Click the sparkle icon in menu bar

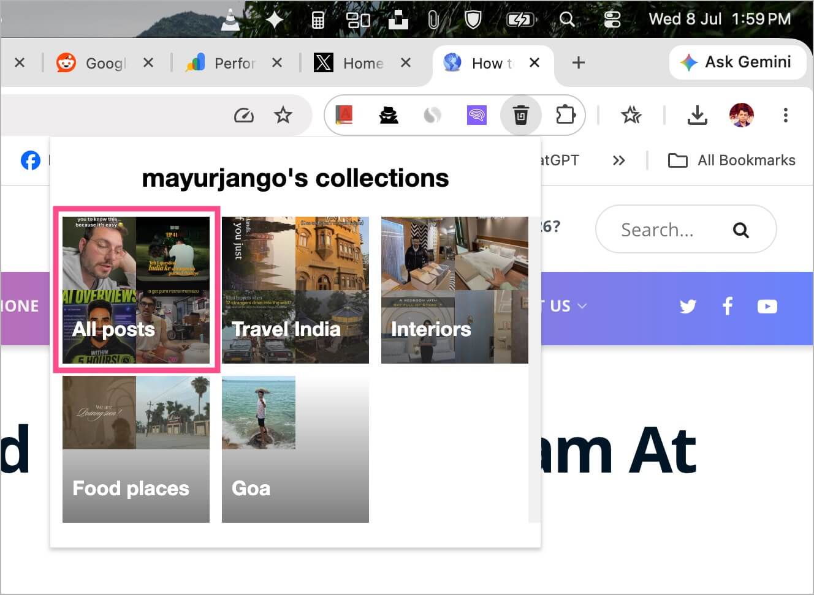[274, 20]
